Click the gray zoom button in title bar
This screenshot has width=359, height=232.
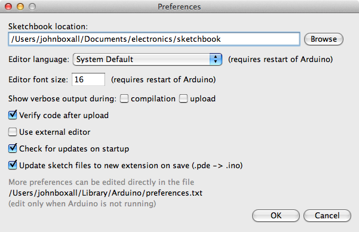click(x=32, y=7)
